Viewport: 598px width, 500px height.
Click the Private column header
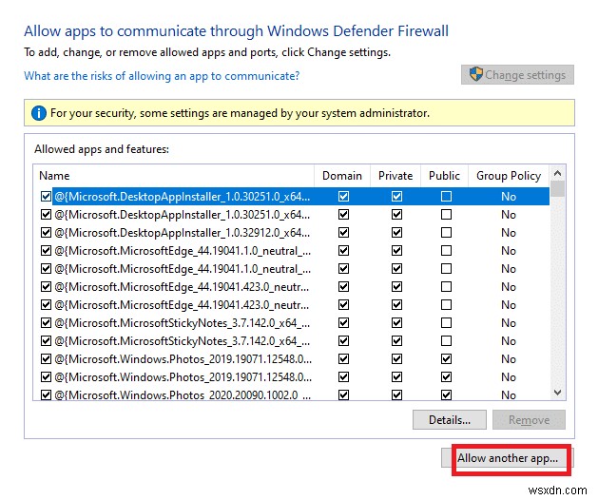coord(395,176)
